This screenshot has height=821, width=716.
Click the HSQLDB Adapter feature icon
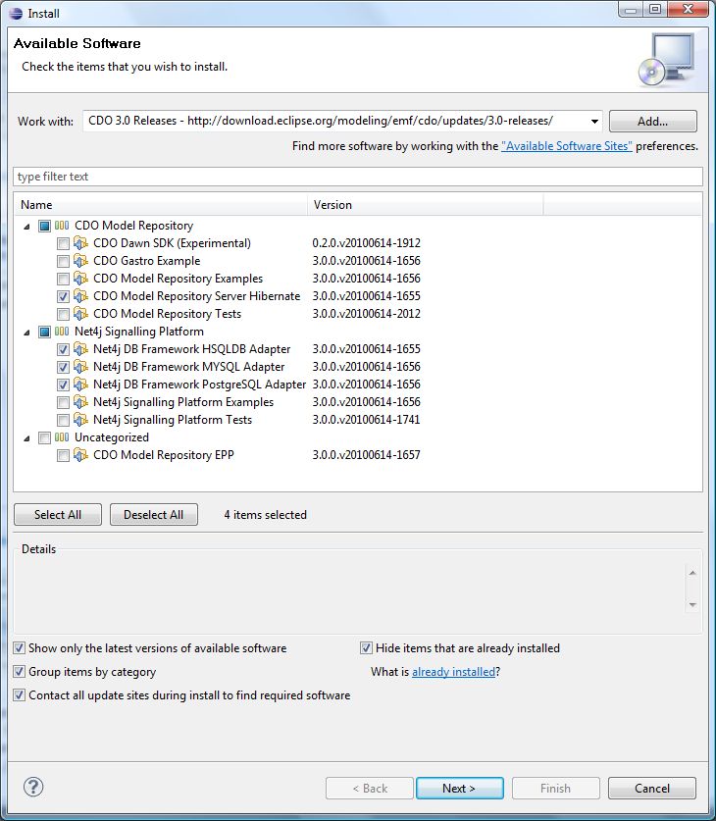80,349
